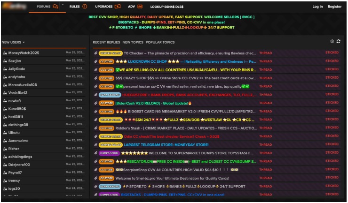The height and width of the screenshot is (203, 348).
Task: Click the paperclip icon on the Shel-bz.pro row
Action: point(95,178)
